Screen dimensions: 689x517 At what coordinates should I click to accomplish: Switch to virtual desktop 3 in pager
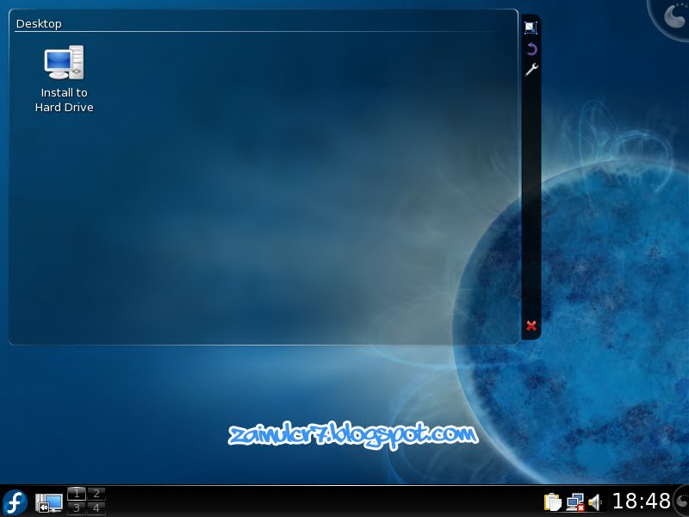(x=77, y=508)
